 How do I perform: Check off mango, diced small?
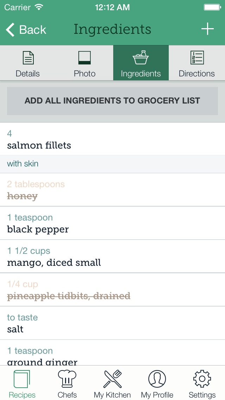point(112,256)
